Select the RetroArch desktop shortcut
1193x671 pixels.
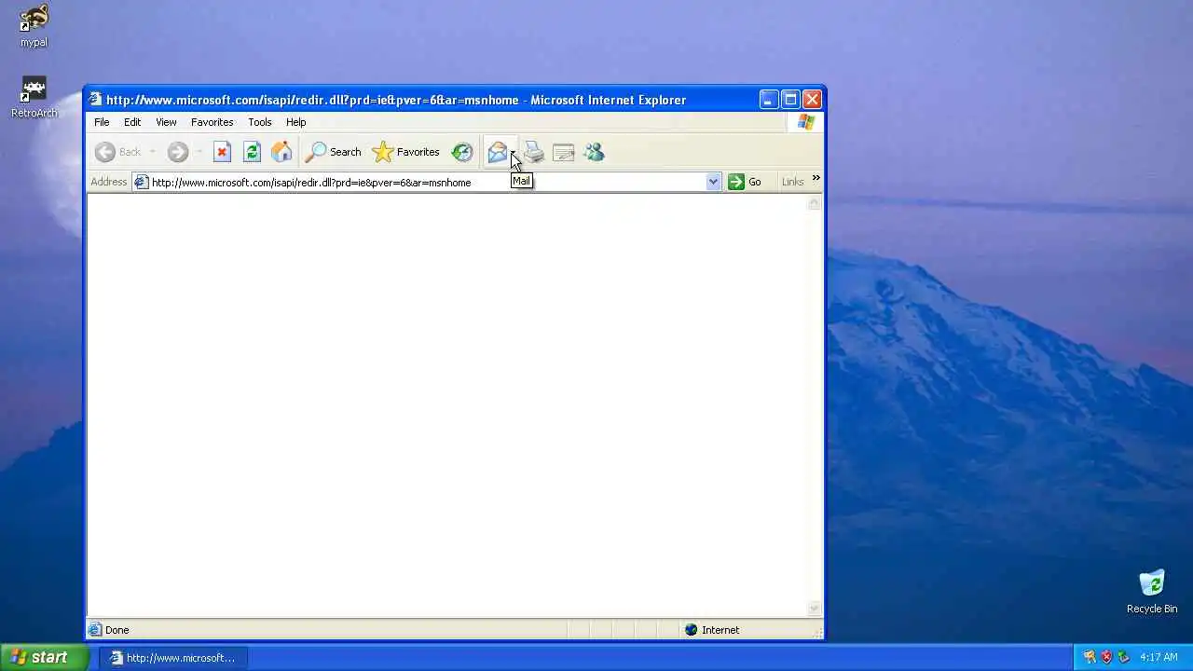point(34,97)
